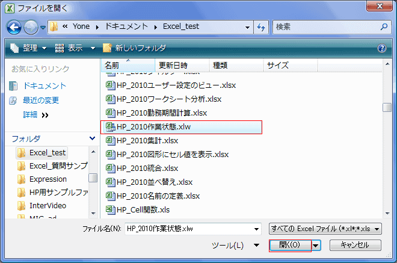
Task: Collapse the フォルダ pane chevron
Action: (x=92, y=138)
